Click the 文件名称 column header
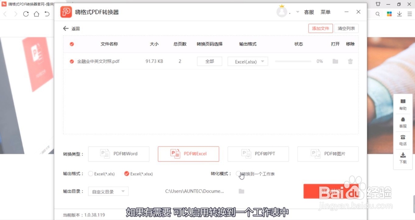Screen dimensions: 415x220 coord(109,44)
